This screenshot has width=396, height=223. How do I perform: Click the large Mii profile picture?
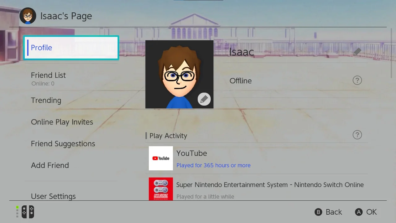pos(179,74)
